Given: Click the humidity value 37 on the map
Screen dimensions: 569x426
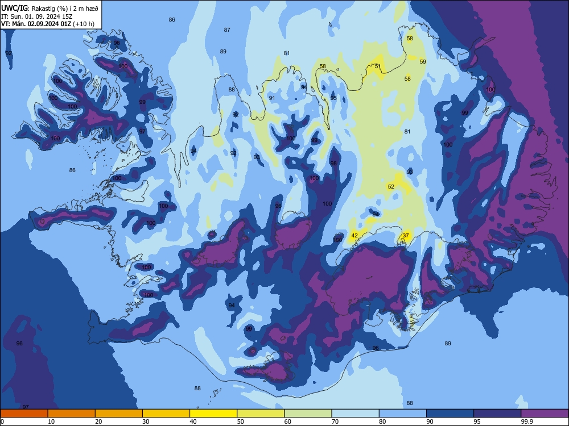Looking at the screenshot, I should pyautogui.click(x=406, y=236).
